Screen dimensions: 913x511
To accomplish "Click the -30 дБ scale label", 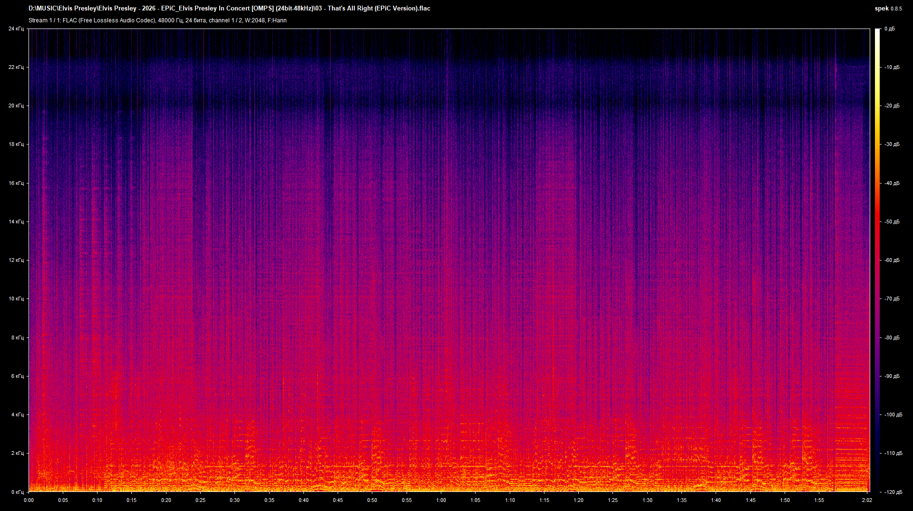I will click(891, 145).
